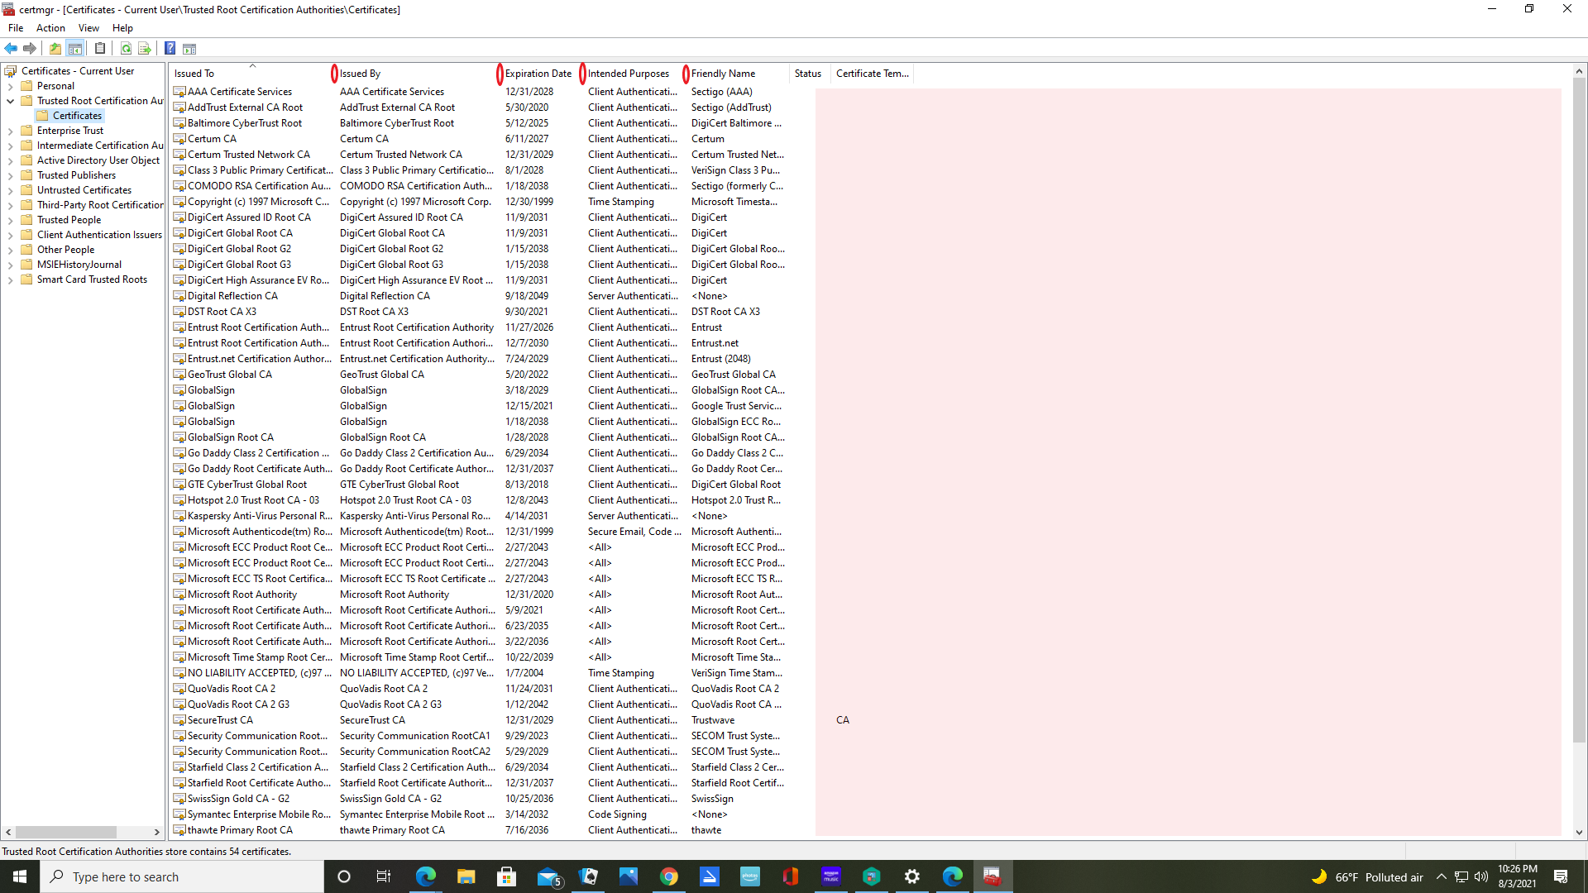Sort by Friendly Name column header
The image size is (1588, 893).
pyautogui.click(x=738, y=74)
